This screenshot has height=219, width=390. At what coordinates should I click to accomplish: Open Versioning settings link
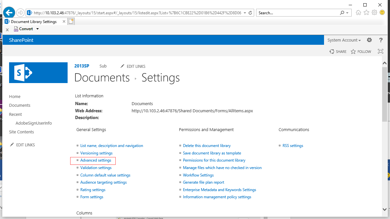coord(96,153)
